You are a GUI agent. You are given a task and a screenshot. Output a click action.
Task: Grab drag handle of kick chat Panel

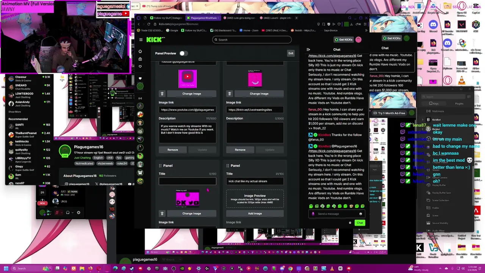tap(228, 166)
